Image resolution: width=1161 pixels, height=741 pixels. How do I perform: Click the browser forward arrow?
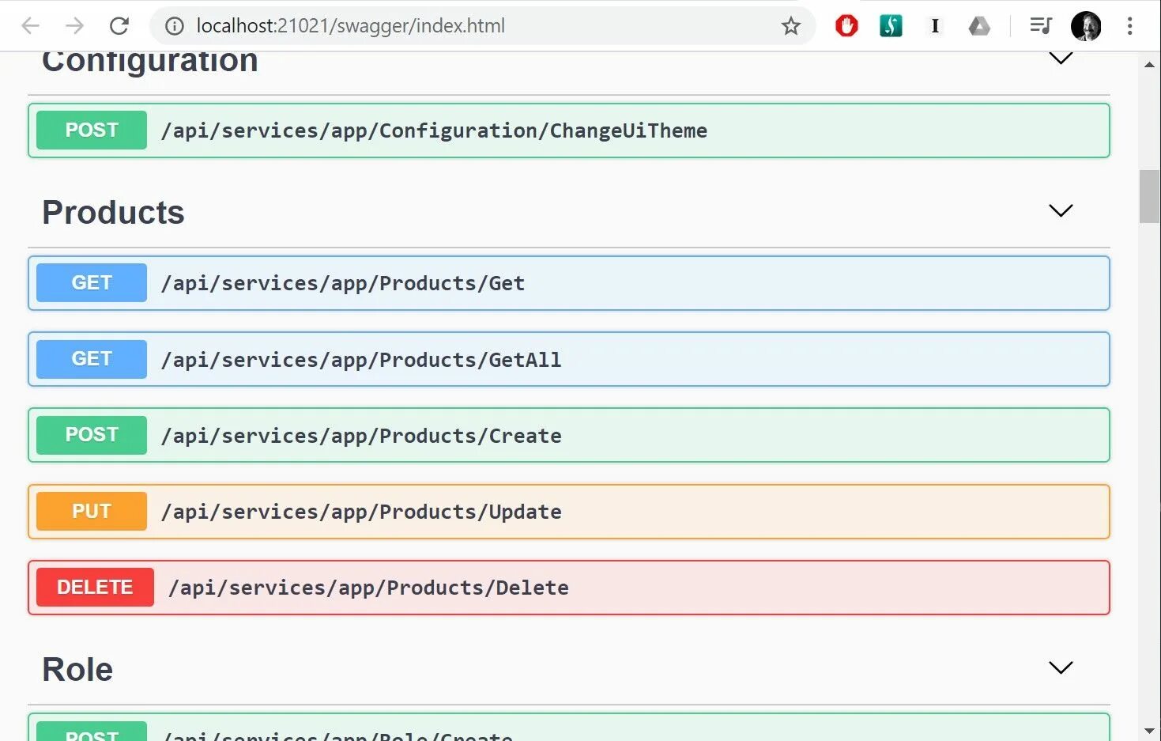pos(75,26)
